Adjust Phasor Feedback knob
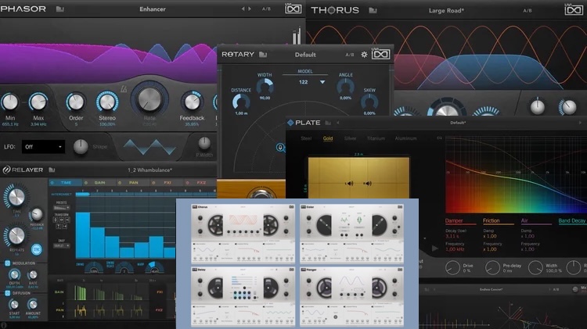The width and height of the screenshot is (587, 329). pyautogui.click(x=192, y=102)
